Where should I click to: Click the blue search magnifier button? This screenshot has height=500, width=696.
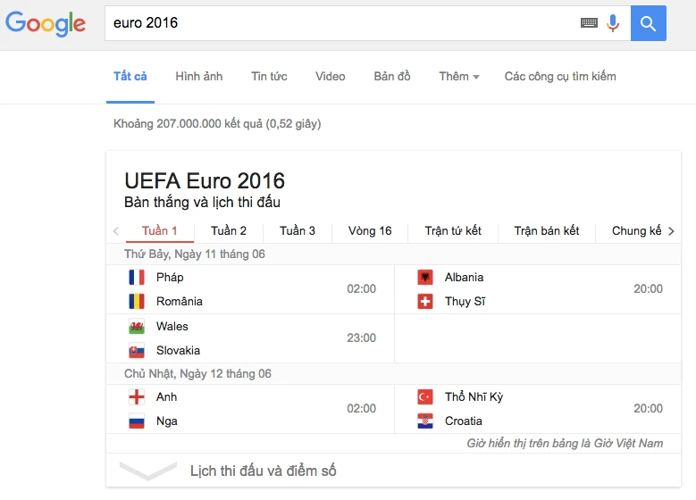pos(648,23)
